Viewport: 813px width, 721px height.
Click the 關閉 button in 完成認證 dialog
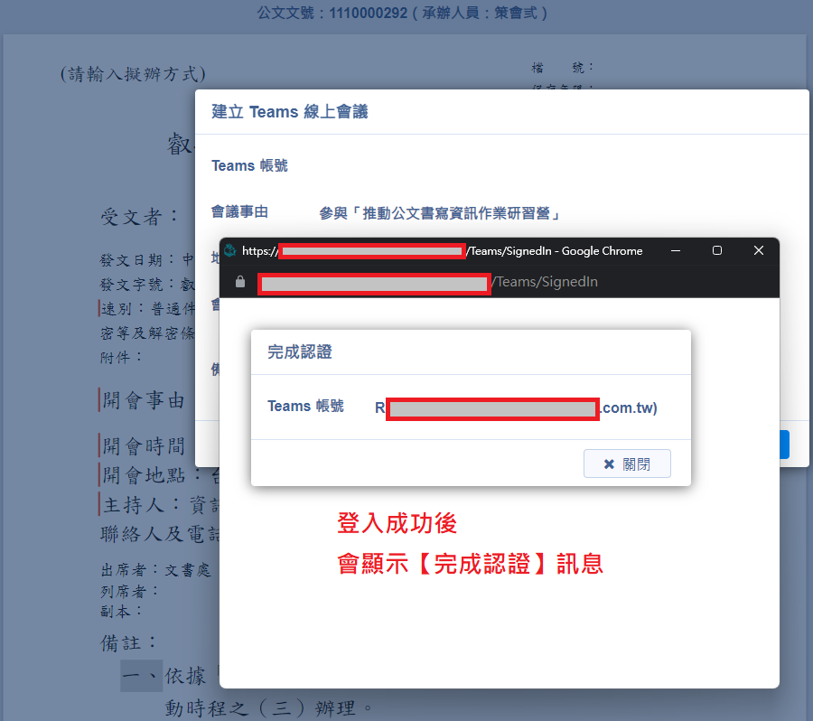click(x=627, y=463)
